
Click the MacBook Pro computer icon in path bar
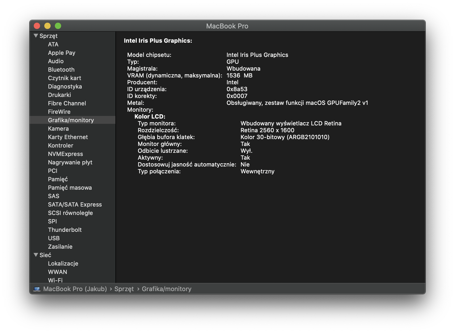[x=37, y=289]
